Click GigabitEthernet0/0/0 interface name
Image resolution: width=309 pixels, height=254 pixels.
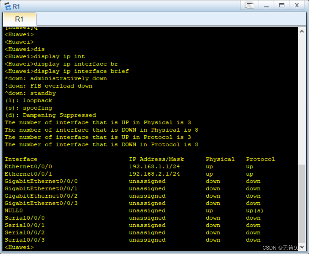click(41, 181)
